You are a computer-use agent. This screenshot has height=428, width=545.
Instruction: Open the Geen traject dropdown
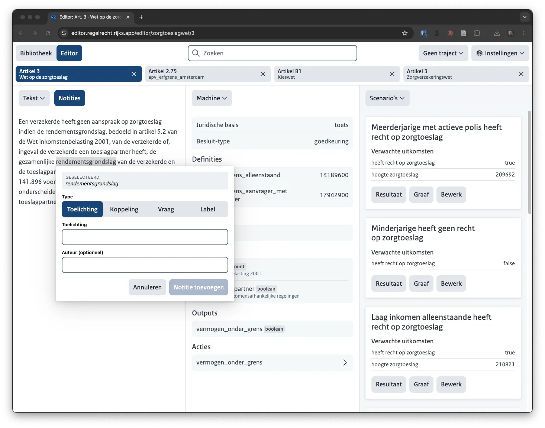443,53
